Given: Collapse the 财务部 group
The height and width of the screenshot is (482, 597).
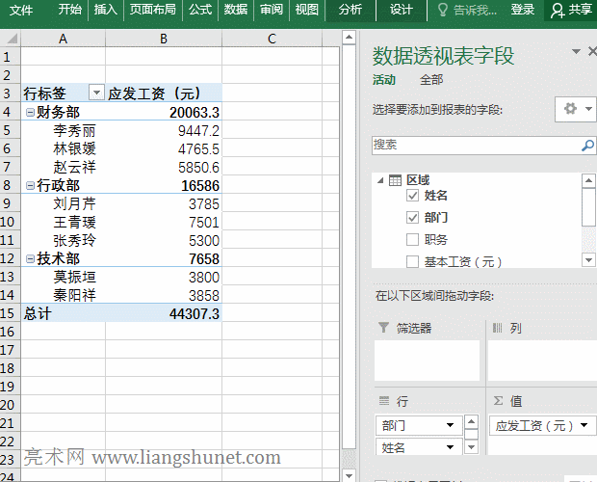Looking at the screenshot, I should tap(30, 113).
